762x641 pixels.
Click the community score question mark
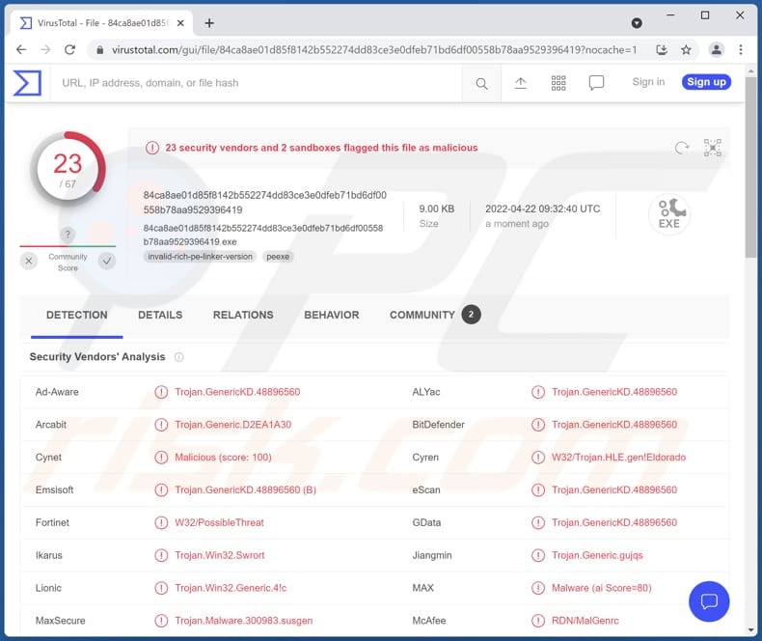click(x=68, y=235)
